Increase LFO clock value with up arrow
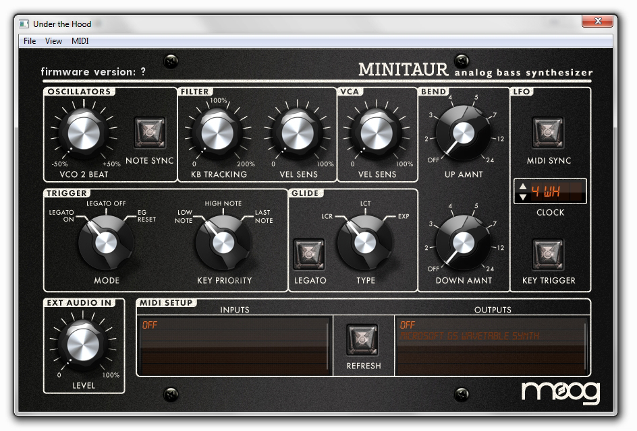Viewport: 637px width, 431px height. pos(523,187)
